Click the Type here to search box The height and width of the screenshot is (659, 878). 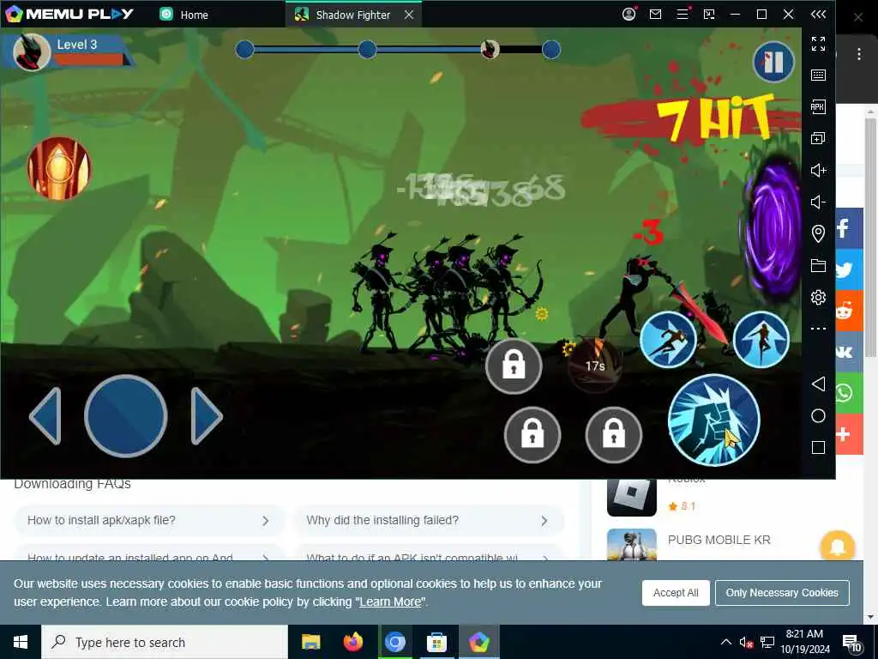pyautogui.click(x=164, y=642)
